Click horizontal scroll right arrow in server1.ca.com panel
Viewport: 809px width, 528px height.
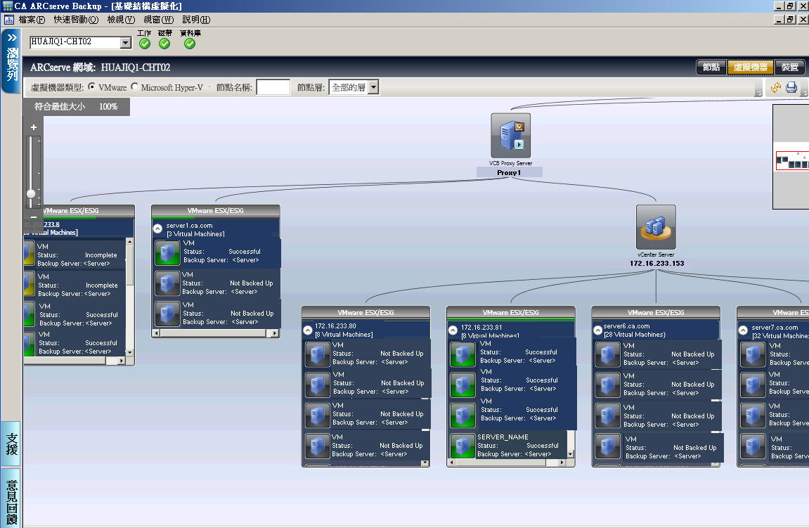click(x=275, y=333)
